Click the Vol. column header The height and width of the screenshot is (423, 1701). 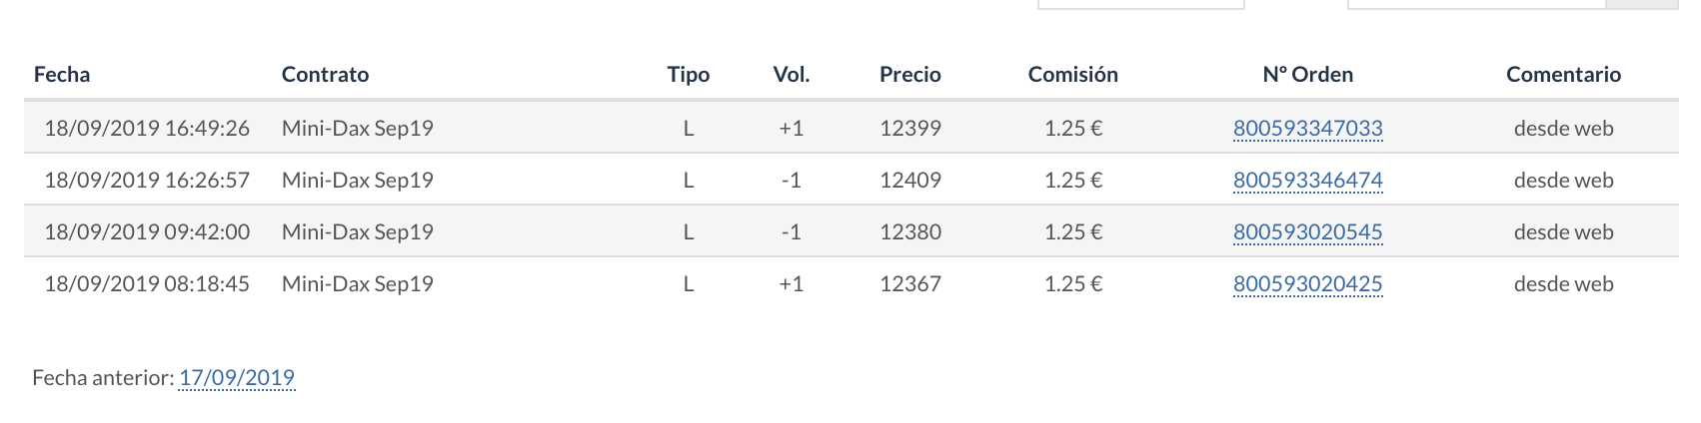tap(791, 74)
